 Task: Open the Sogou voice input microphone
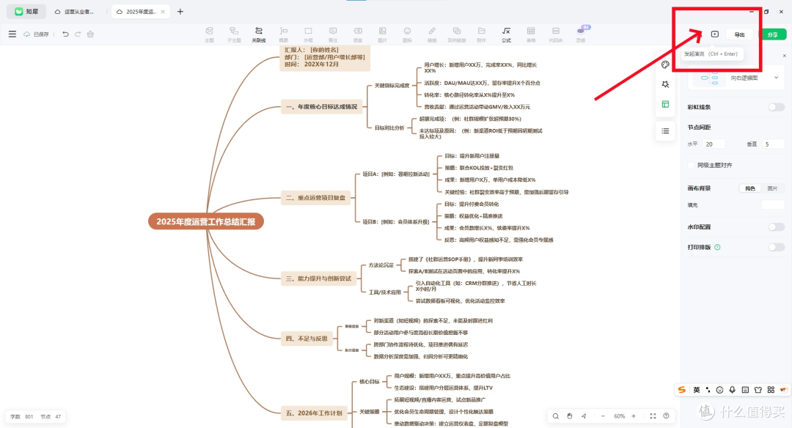pyautogui.click(x=733, y=390)
